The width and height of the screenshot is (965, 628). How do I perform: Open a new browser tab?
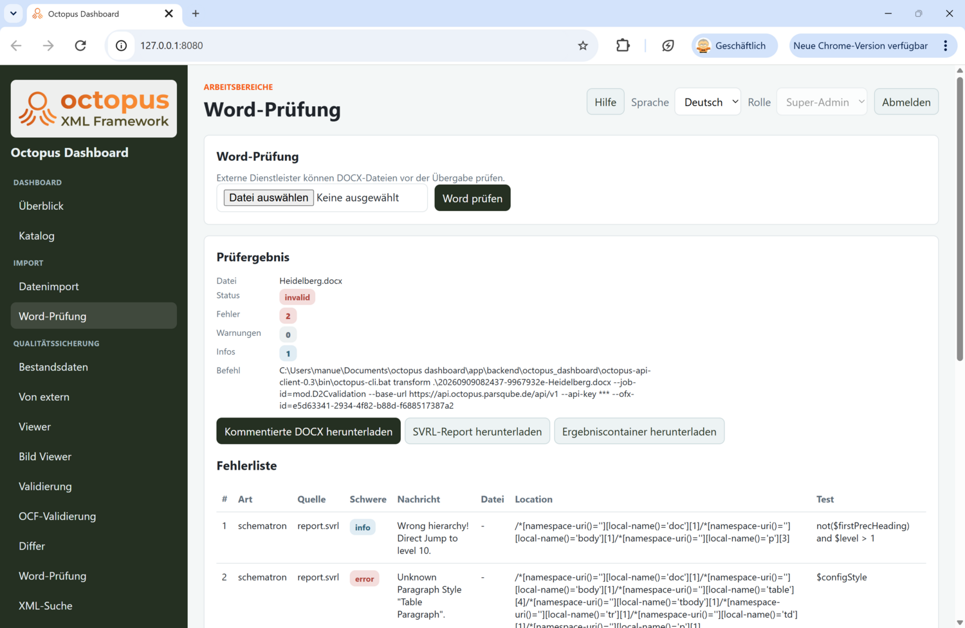196,14
